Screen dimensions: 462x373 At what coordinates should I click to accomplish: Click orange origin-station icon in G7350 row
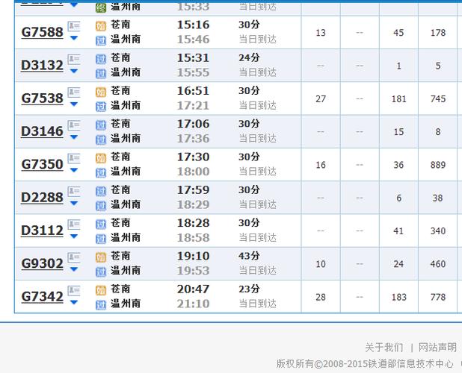101,158
